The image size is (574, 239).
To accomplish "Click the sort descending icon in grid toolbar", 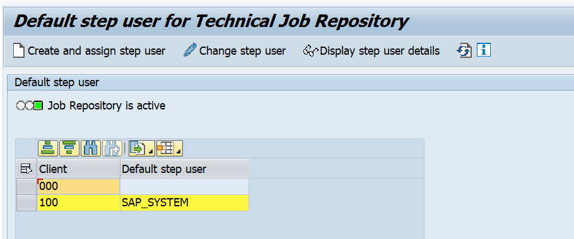I will click(69, 148).
